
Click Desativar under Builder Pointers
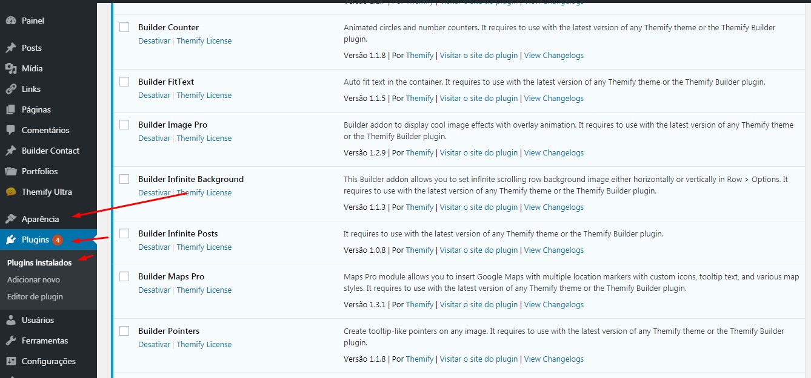(x=155, y=345)
